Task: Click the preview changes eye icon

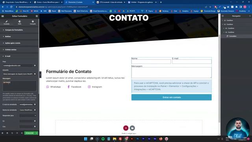Action: click(22, 133)
